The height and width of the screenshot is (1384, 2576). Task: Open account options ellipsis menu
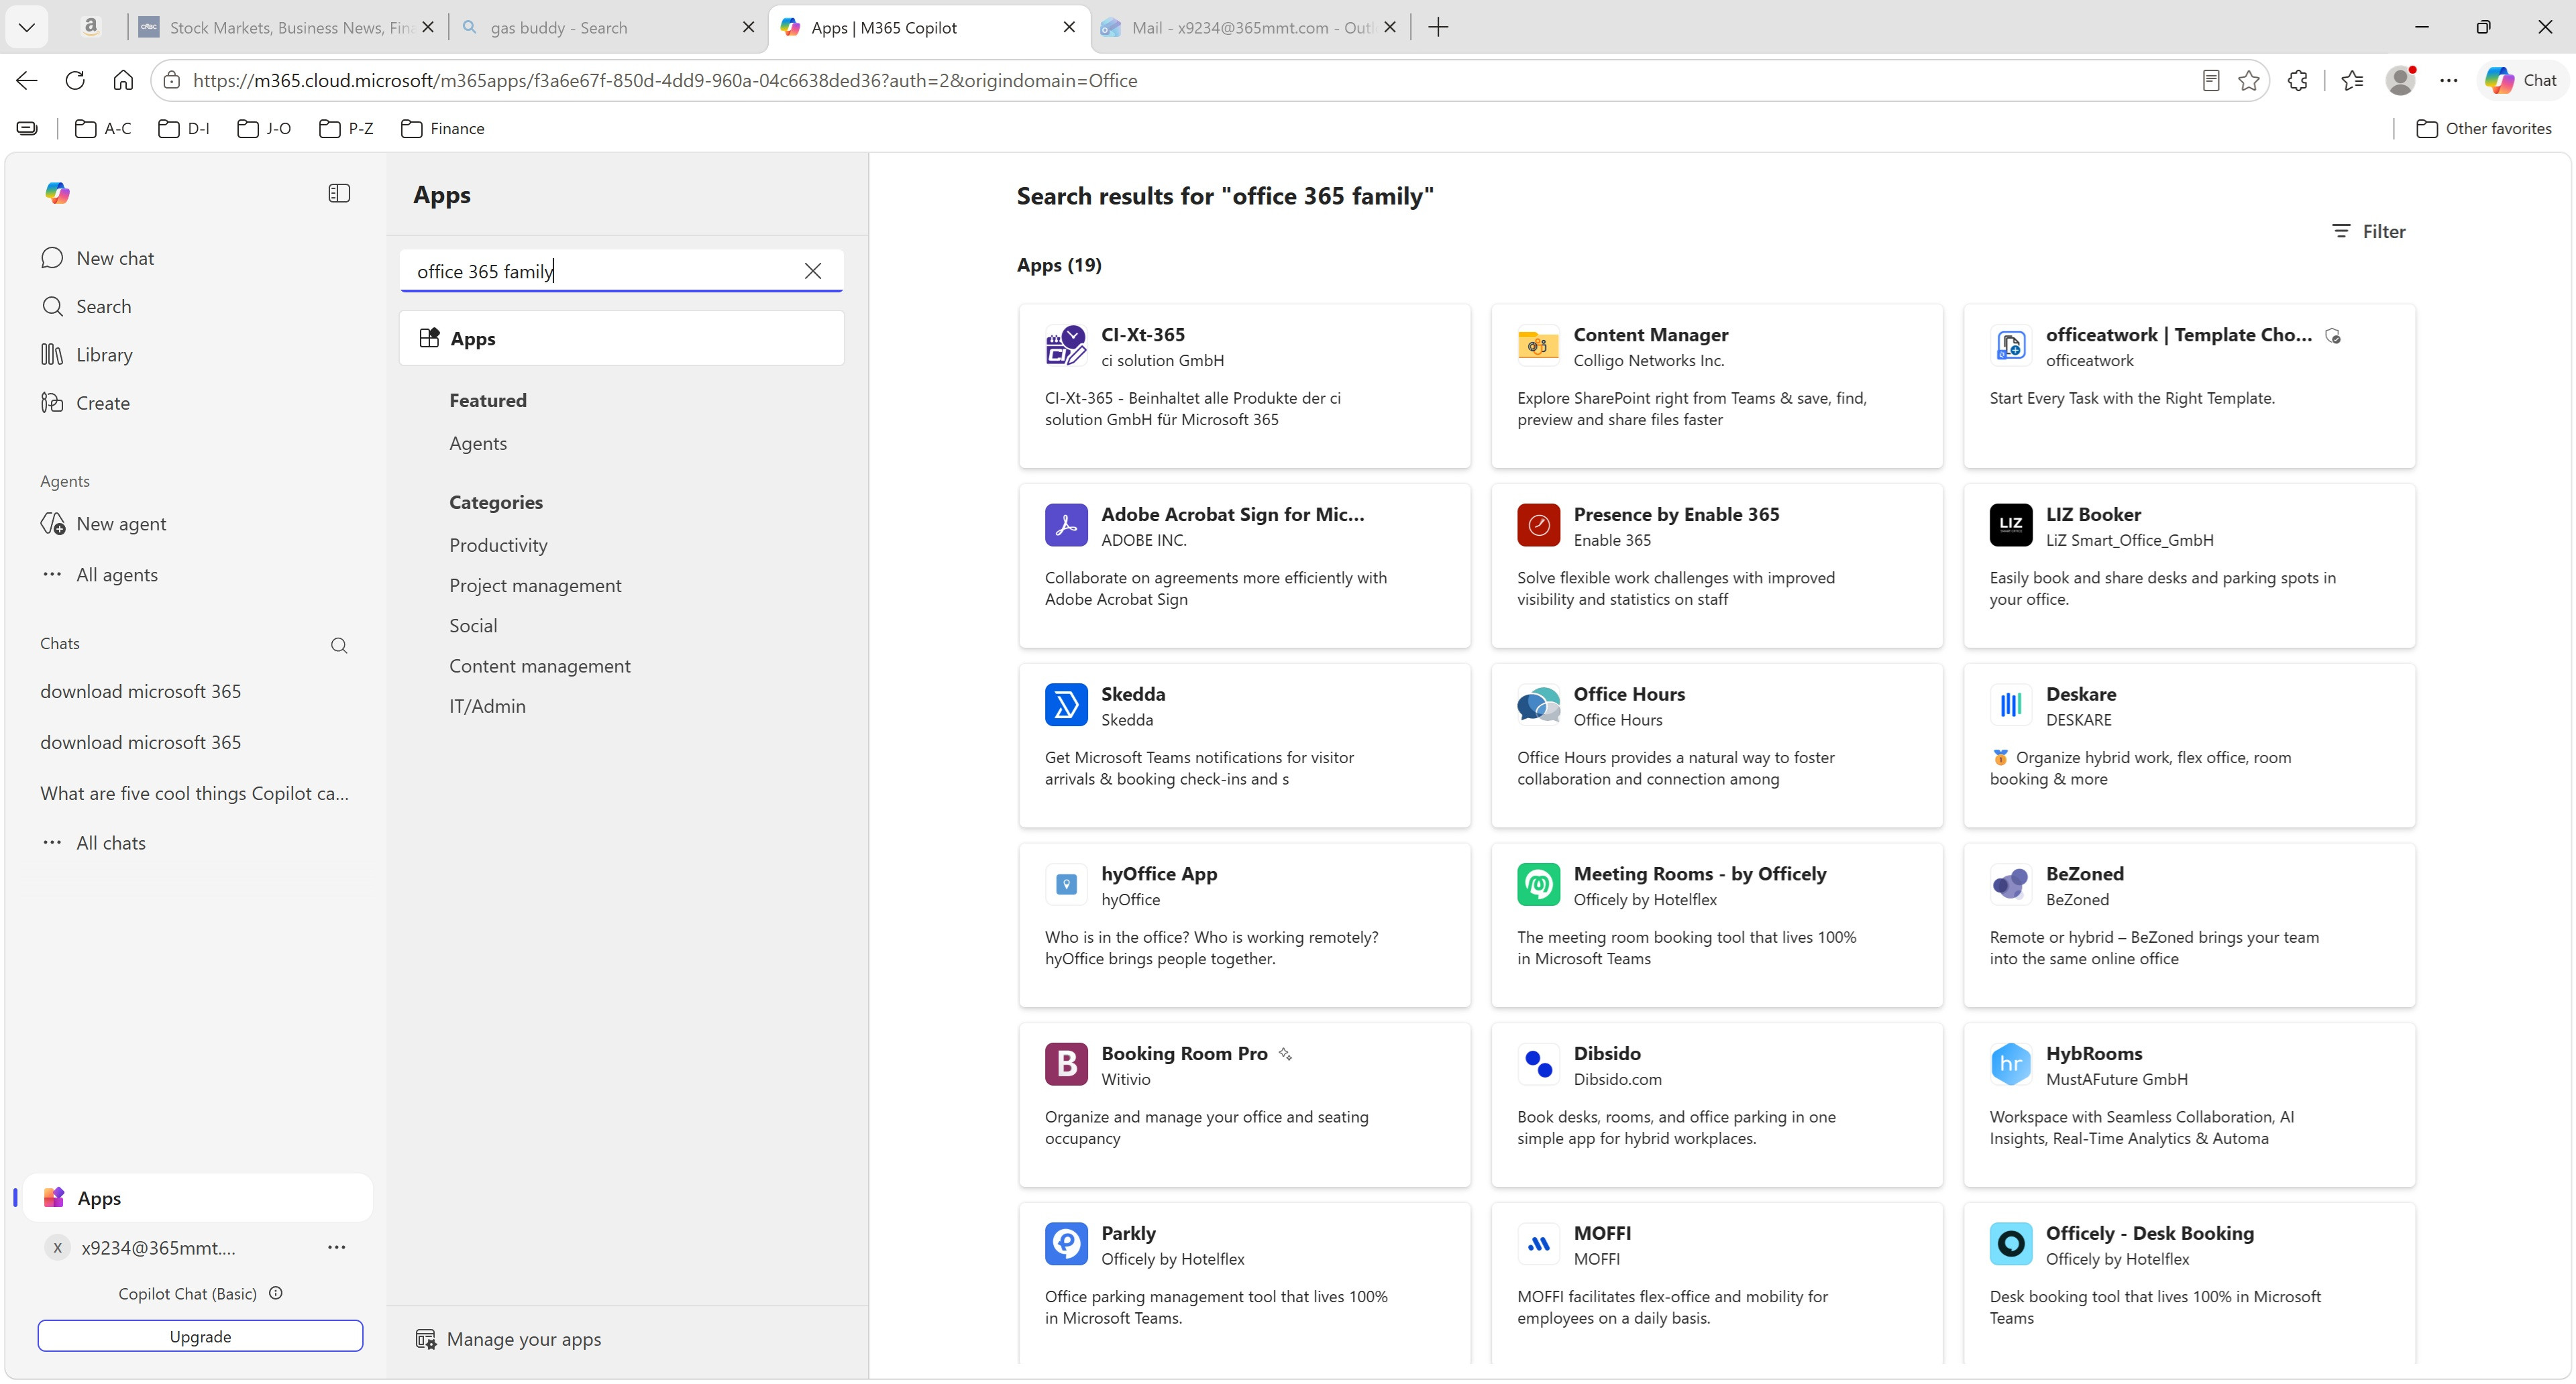tap(337, 1247)
